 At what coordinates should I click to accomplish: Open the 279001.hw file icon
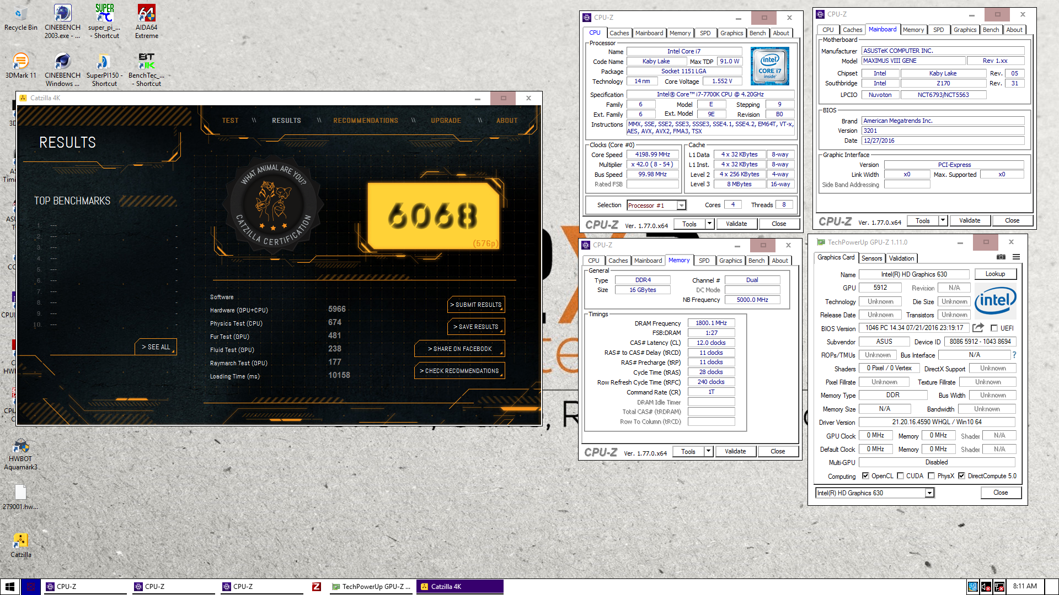[x=20, y=497]
